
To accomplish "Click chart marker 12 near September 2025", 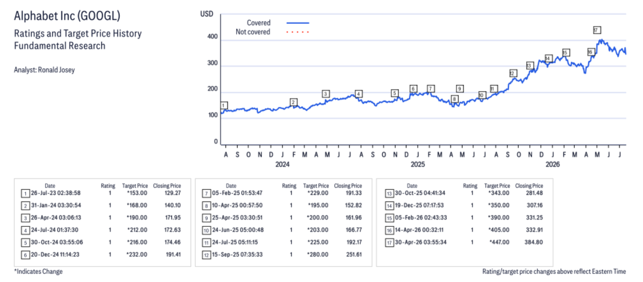I will pyautogui.click(x=513, y=73).
